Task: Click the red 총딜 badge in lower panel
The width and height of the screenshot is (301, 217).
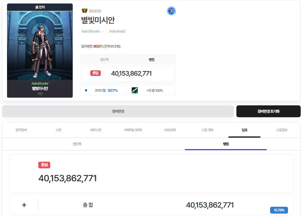Action: pos(44,165)
